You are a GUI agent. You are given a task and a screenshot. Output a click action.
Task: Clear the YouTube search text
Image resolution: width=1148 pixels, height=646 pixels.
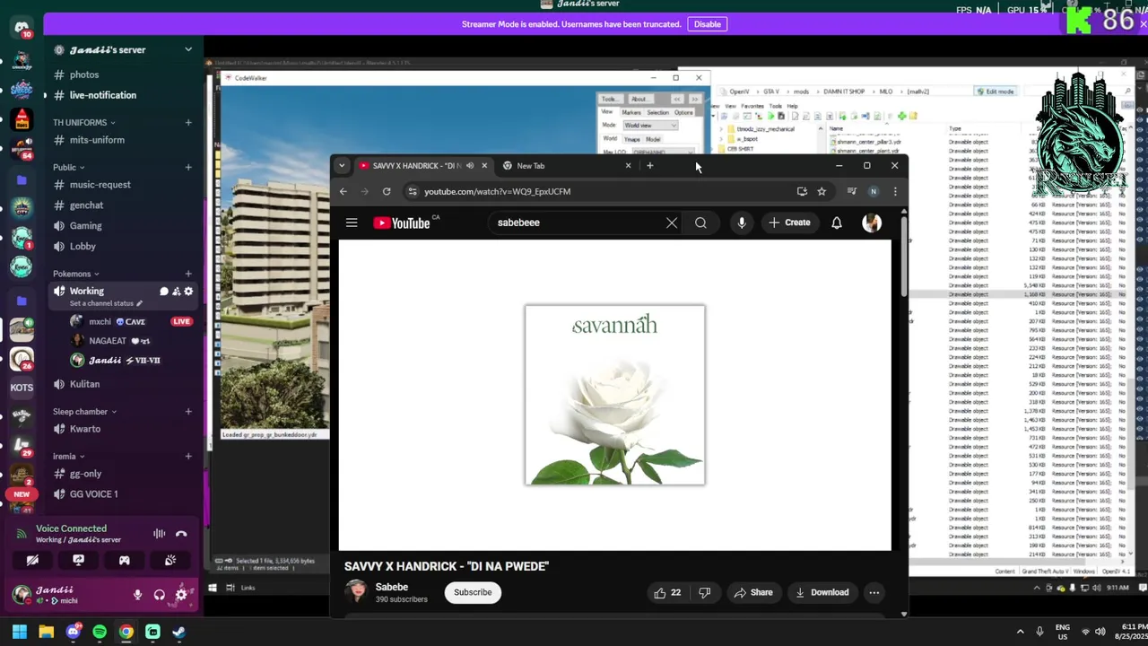(672, 223)
